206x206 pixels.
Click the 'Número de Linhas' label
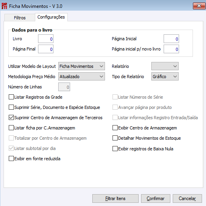click(x=25, y=87)
